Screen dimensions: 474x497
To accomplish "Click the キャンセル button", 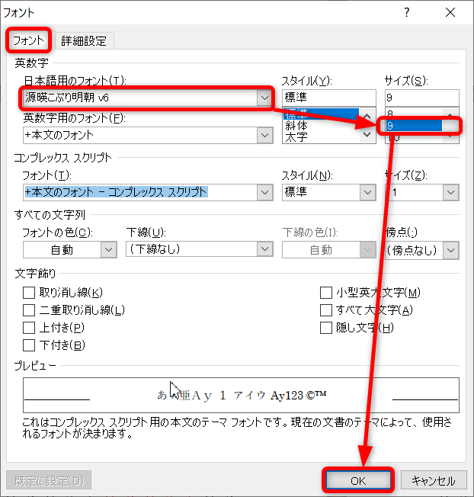I will [433, 480].
